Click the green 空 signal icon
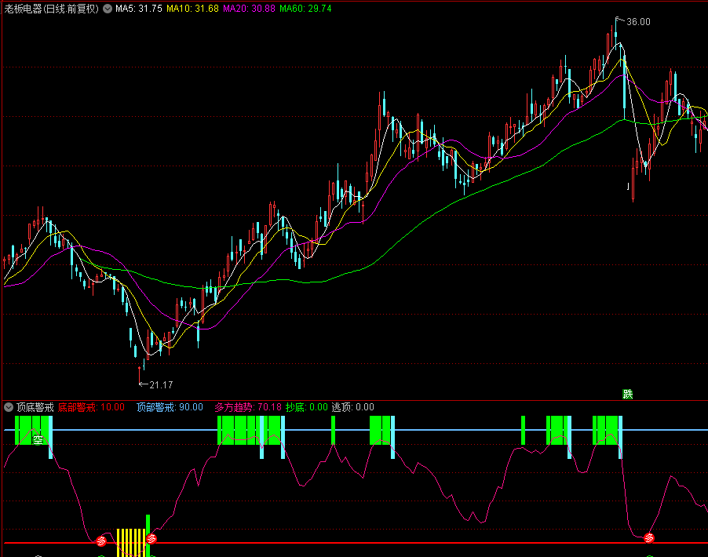708x557 pixels. (x=38, y=439)
